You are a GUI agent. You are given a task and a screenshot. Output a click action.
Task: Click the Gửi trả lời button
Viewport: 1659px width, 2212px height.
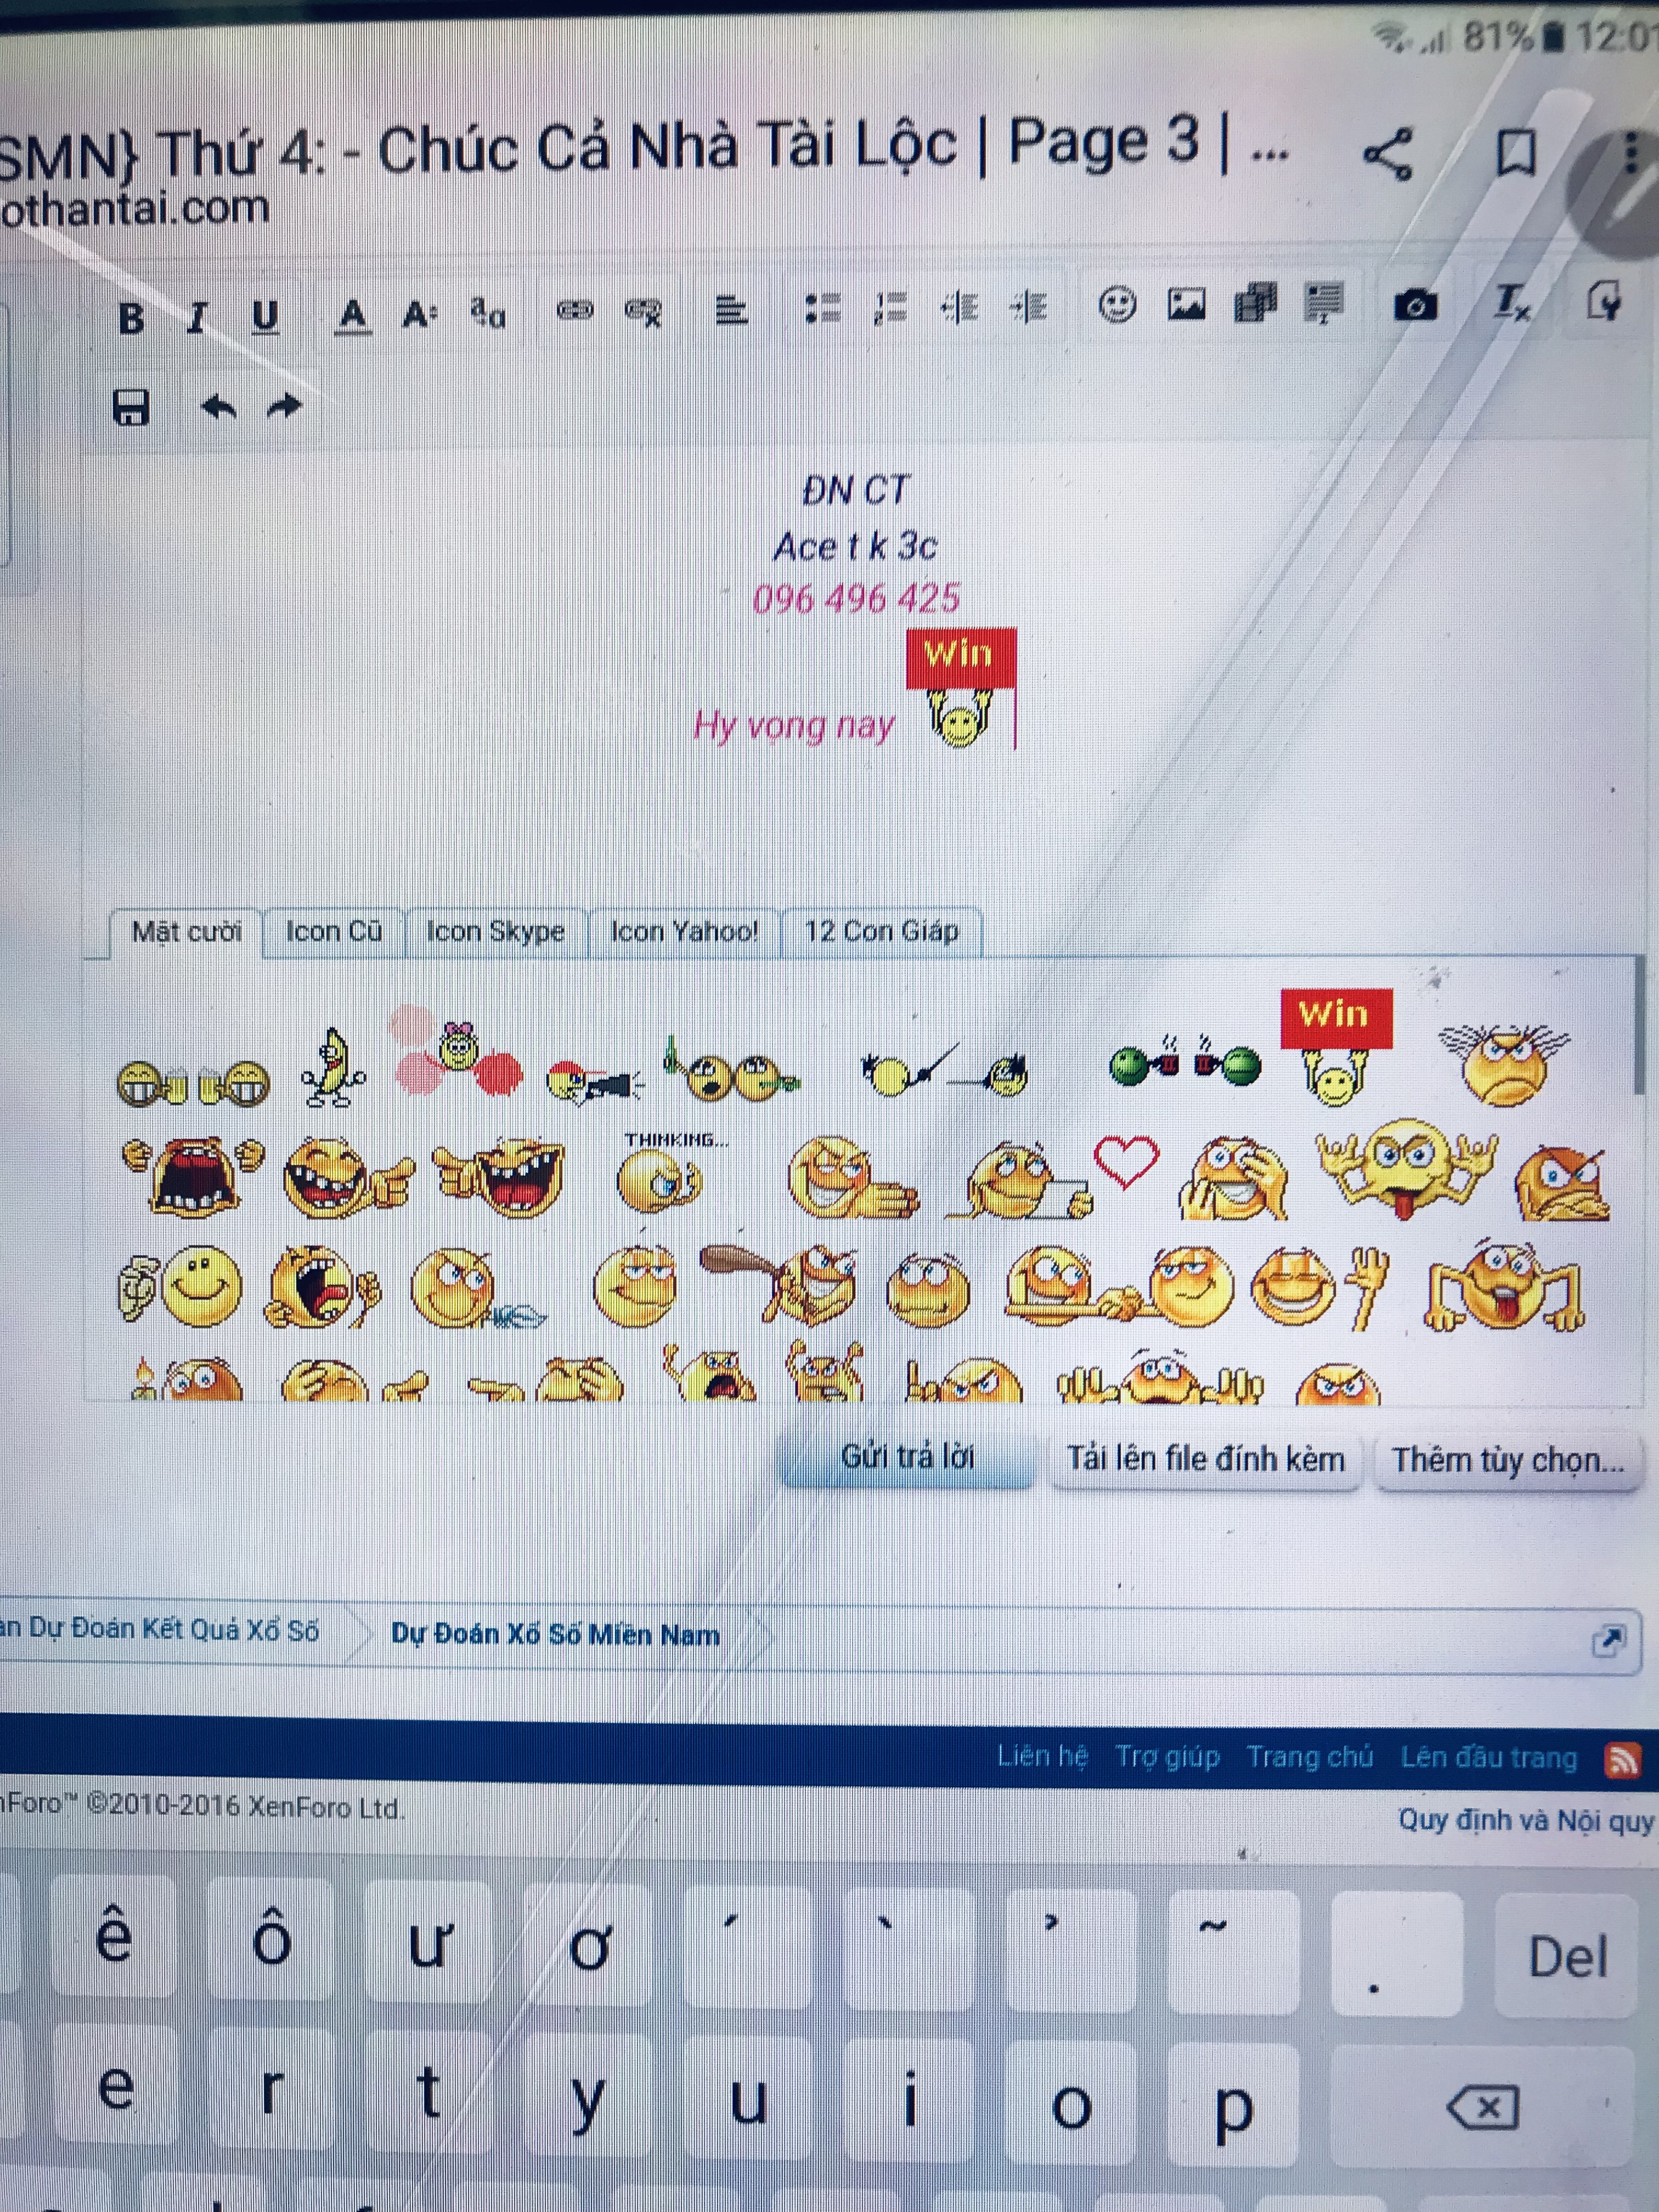pyautogui.click(x=907, y=1457)
